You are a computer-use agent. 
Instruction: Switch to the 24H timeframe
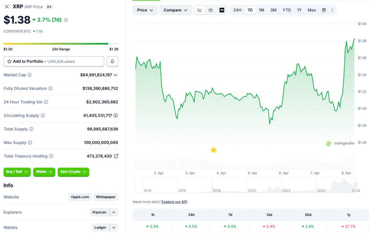[237, 10]
